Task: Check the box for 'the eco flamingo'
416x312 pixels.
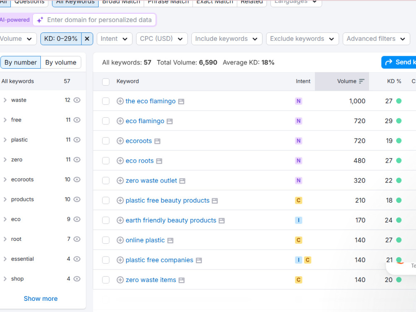Action: [106, 101]
